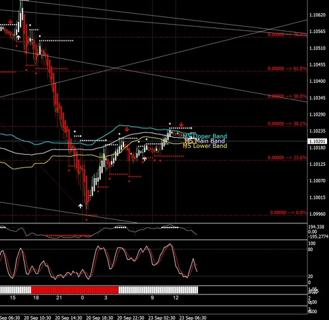Viewport: 329px width, 320px height.
Task: Click the hour label 21 on the time axis
Action: click(59, 297)
